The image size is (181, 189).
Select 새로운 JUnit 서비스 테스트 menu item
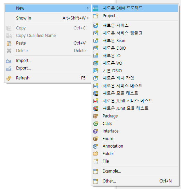(x=135, y=101)
